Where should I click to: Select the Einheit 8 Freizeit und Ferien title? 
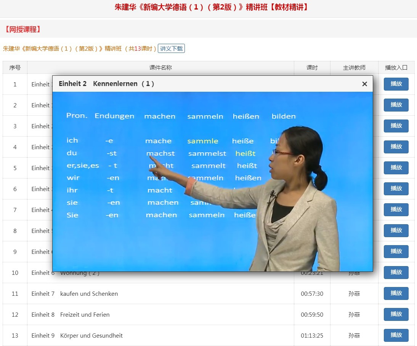[71, 315]
